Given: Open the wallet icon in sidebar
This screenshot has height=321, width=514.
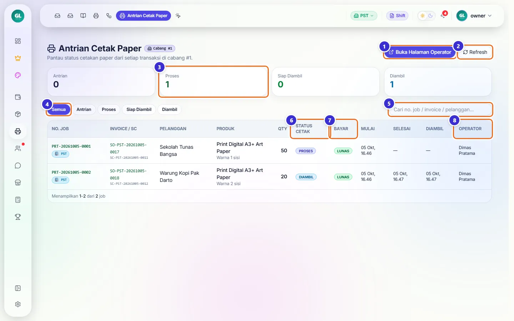Looking at the screenshot, I should pyautogui.click(x=18, y=97).
